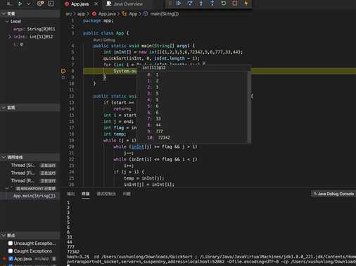Switch to the App.java tab
356x266 pixels.
[80, 4]
